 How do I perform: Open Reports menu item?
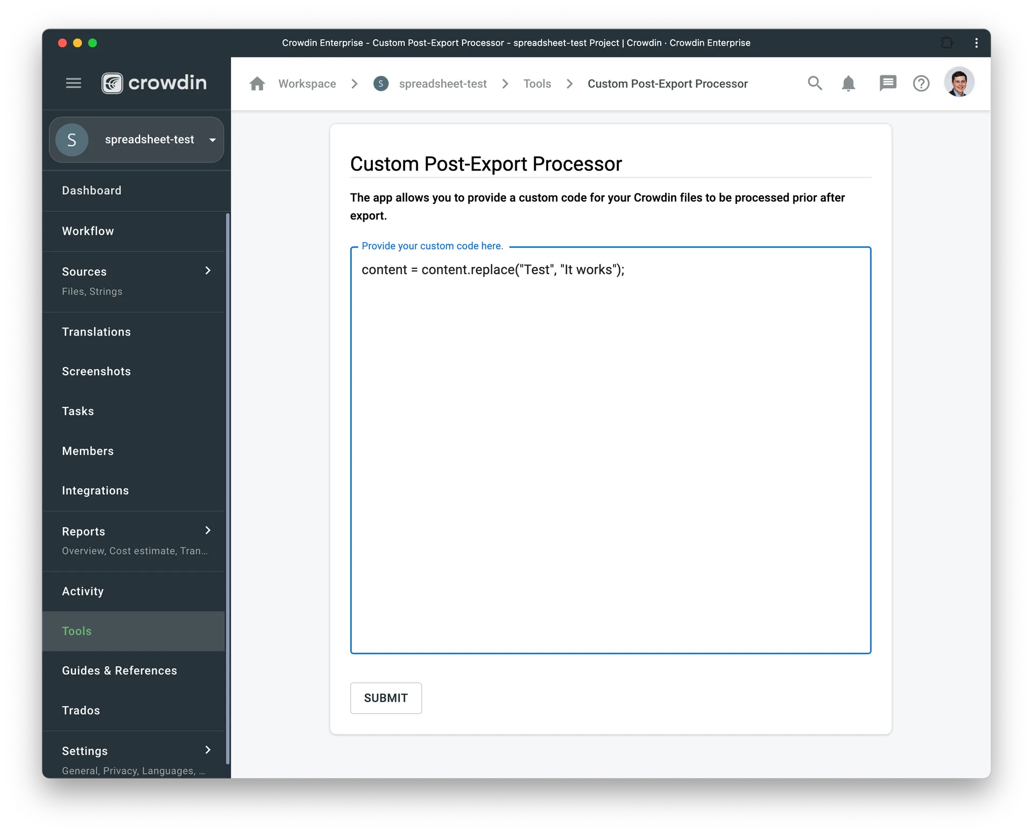[x=133, y=541]
